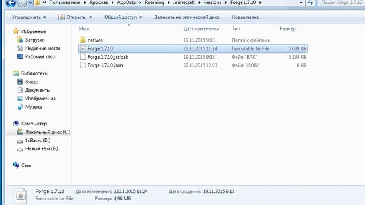Go to the .minecraft breadcrumb segment

(184, 2)
